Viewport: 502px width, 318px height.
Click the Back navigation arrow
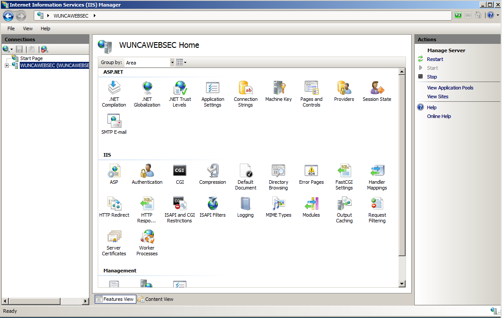[8, 16]
